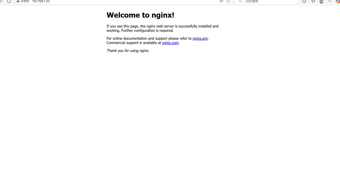The image size is (340, 171).
Task: Click the "Commercial support is available at" text
Action: point(134,43)
